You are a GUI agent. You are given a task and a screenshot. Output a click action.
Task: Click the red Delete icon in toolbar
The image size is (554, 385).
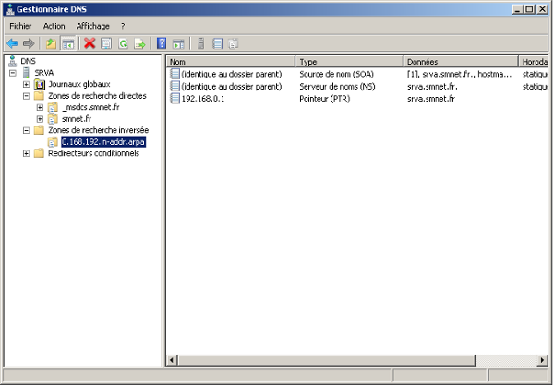click(x=90, y=43)
